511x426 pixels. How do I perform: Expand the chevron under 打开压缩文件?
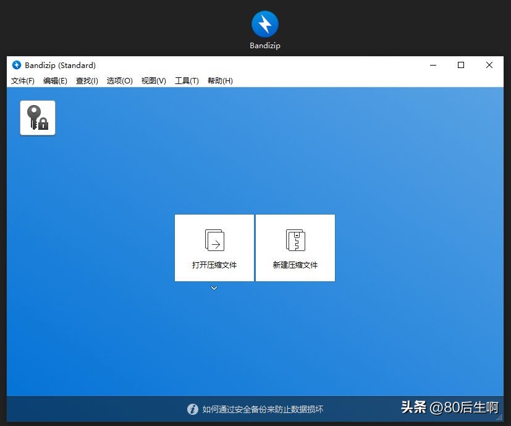[x=214, y=288]
